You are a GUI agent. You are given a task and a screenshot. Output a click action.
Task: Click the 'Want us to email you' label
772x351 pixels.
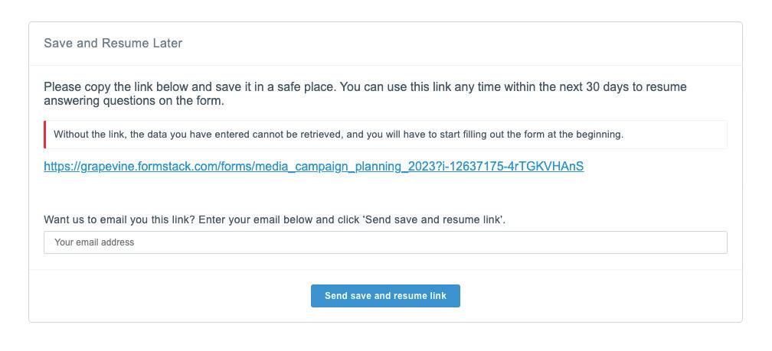pyautogui.click(x=274, y=219)
